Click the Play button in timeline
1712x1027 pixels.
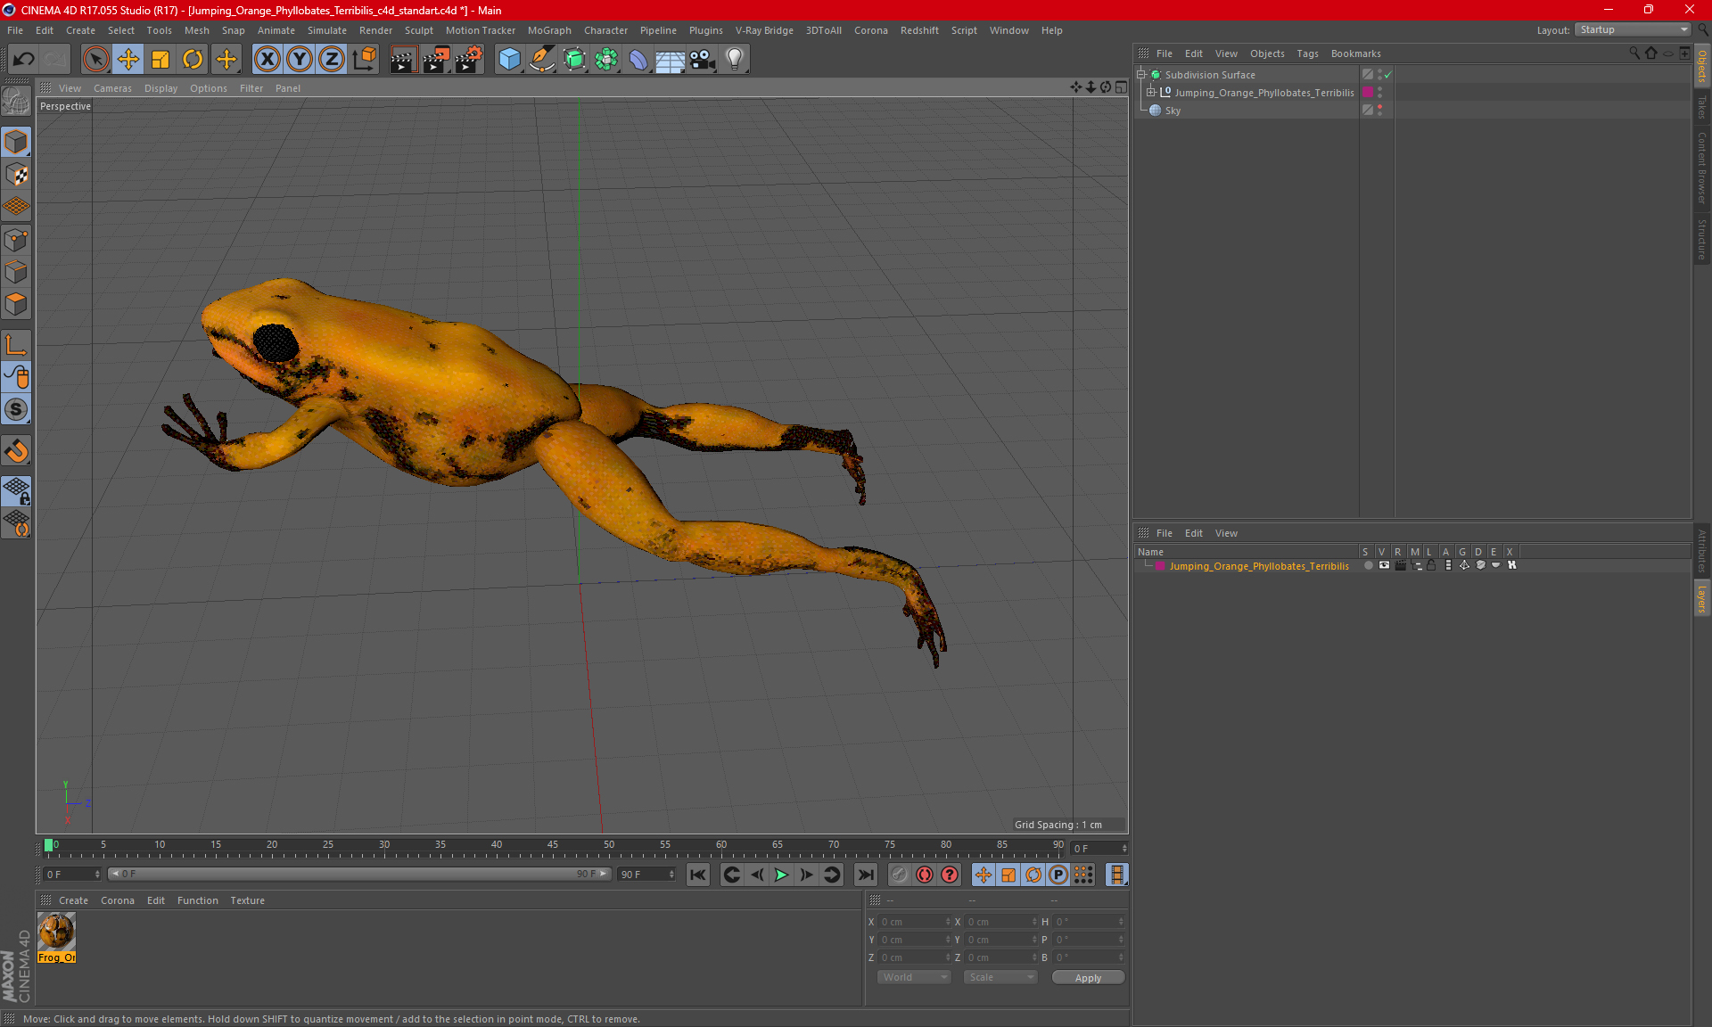781,875
